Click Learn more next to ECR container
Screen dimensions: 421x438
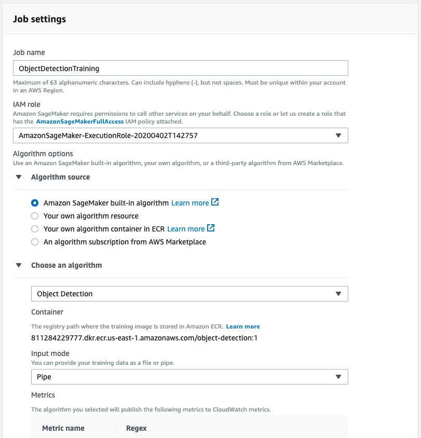[186, 229]
